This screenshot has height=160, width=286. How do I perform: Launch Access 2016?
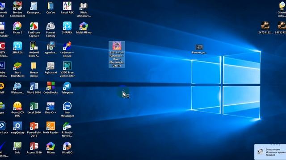pyautogui.click(x=34, y=148)
